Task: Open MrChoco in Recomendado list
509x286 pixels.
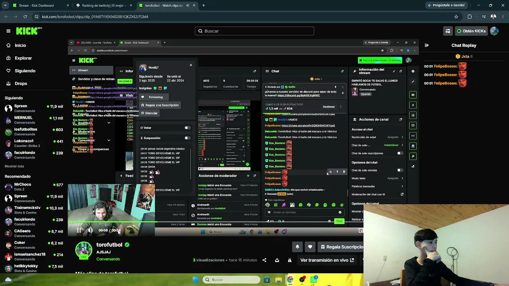Action: [x=34, y=187]
